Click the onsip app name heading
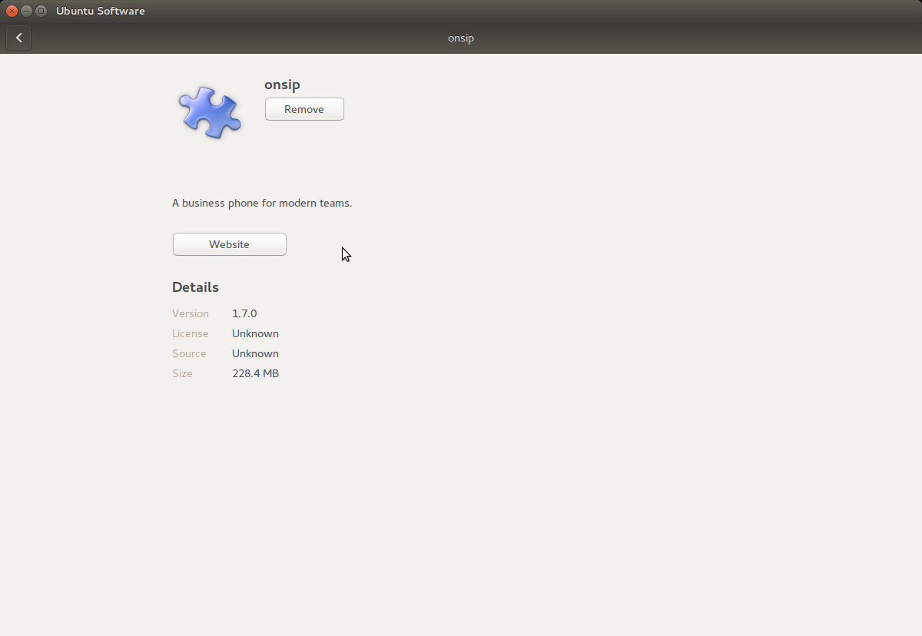 [x=282, y=84]
